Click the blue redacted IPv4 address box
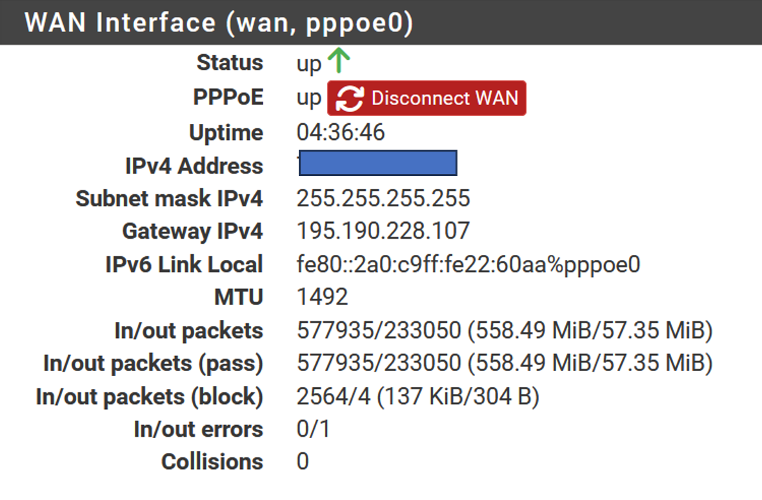762x500 pixels. coord(377,163)
